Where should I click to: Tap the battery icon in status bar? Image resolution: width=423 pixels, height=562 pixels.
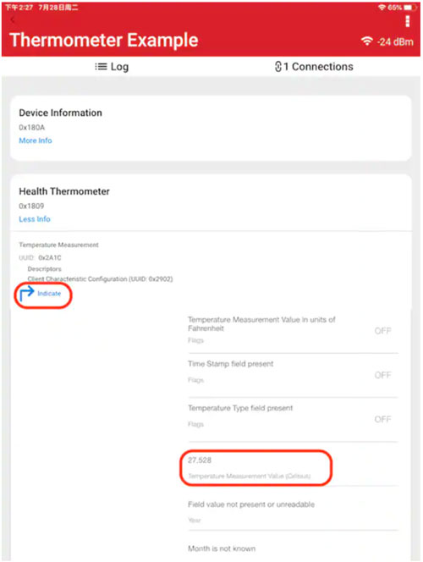tap(409, 7)
